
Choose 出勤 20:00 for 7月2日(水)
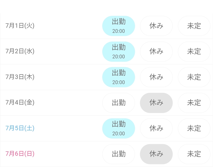pyautogui.click(x=118, y=52)
